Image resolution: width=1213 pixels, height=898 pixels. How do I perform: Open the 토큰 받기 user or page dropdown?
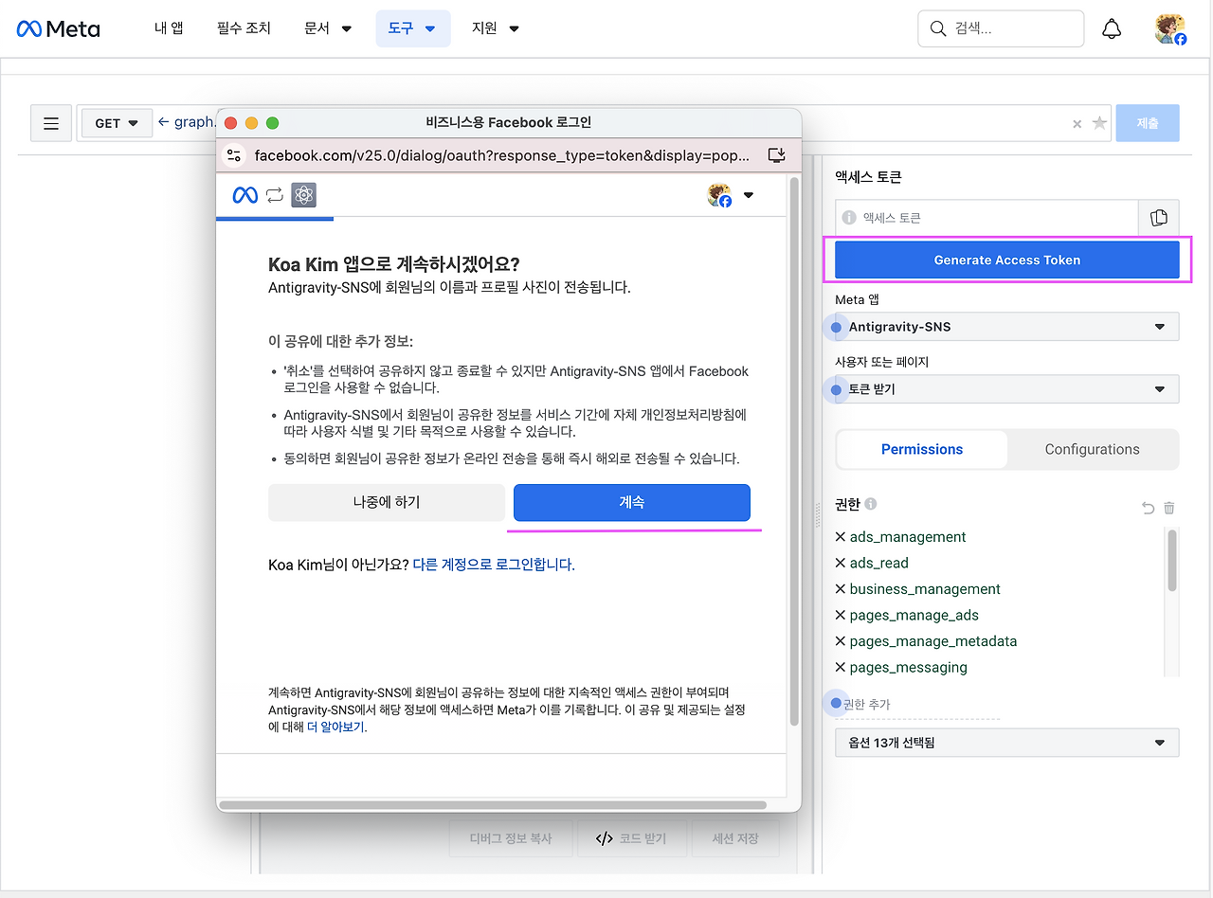coord(1007,389)
